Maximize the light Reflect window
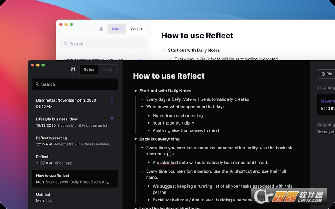This screenshot has width=335, height=209. pyautogui.click(x=72, y=25)
